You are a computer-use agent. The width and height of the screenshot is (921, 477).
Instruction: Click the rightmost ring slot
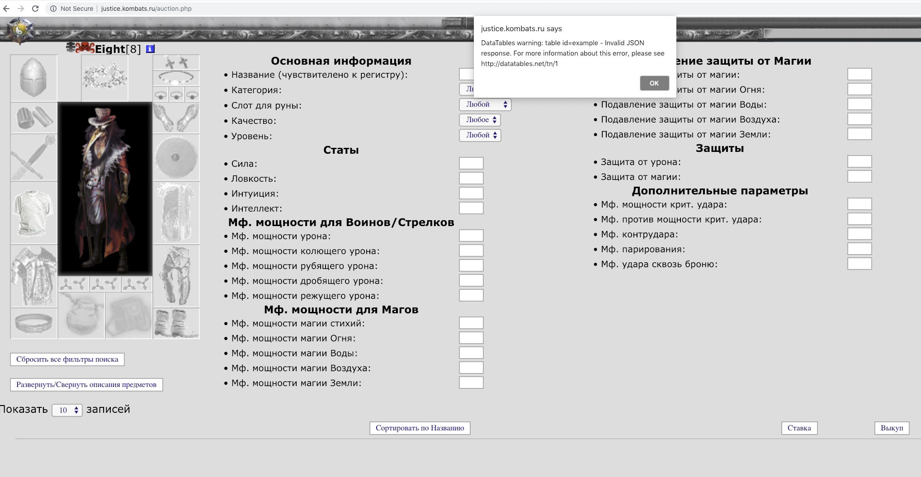click(x=192, y=94)
